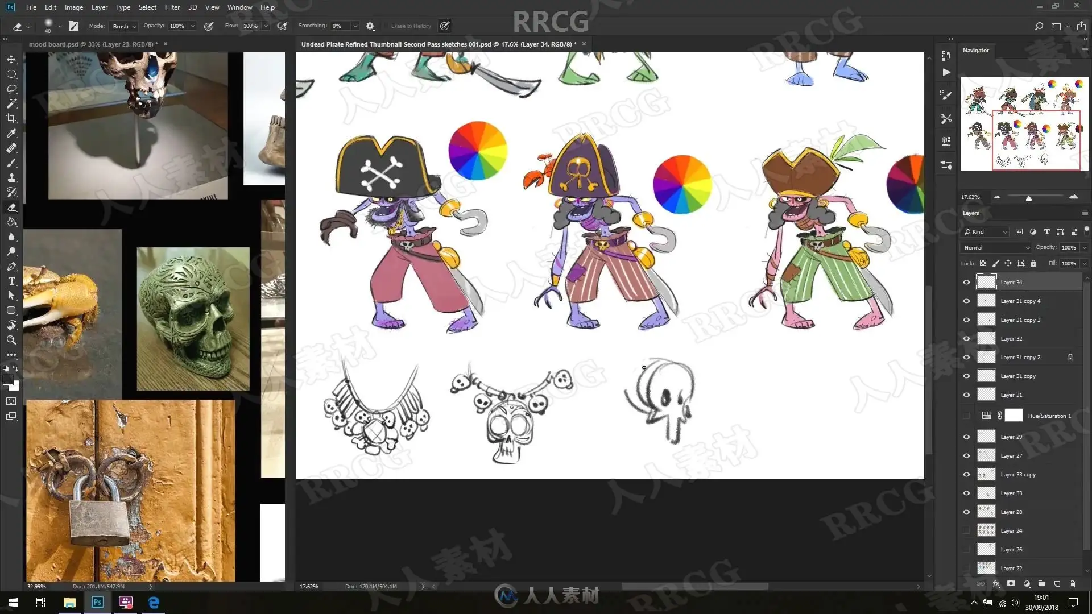1092x614 pixels.
Task: Open the Filter menu
Action: click(x=172, y=7)
